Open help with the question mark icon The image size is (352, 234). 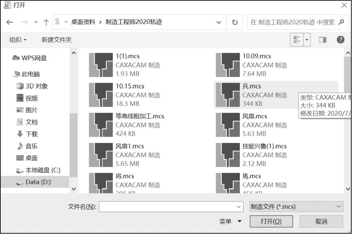coord(341,40)
